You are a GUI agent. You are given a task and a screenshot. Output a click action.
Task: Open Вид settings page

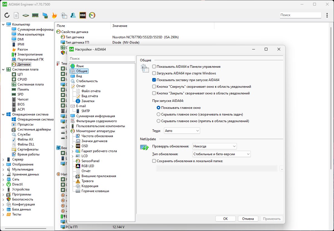(76, 76)
